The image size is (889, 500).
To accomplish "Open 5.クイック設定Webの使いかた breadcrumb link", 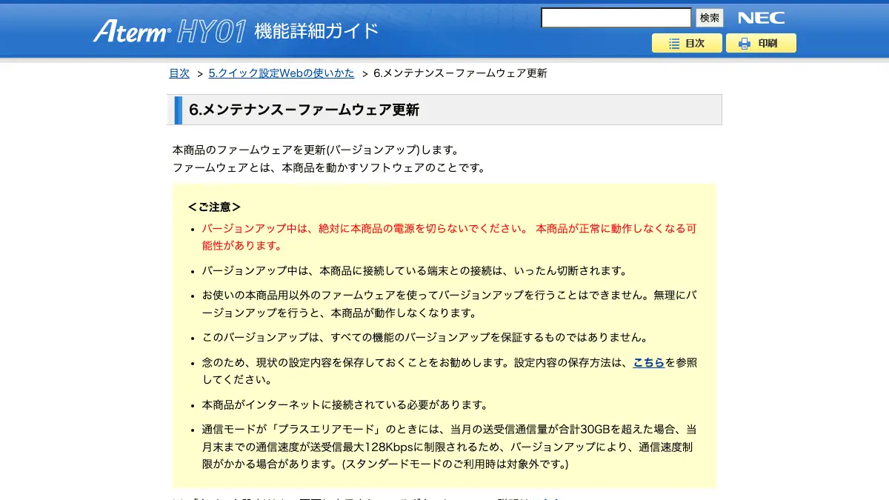I will pyautogui.click(x=282, y=73).
